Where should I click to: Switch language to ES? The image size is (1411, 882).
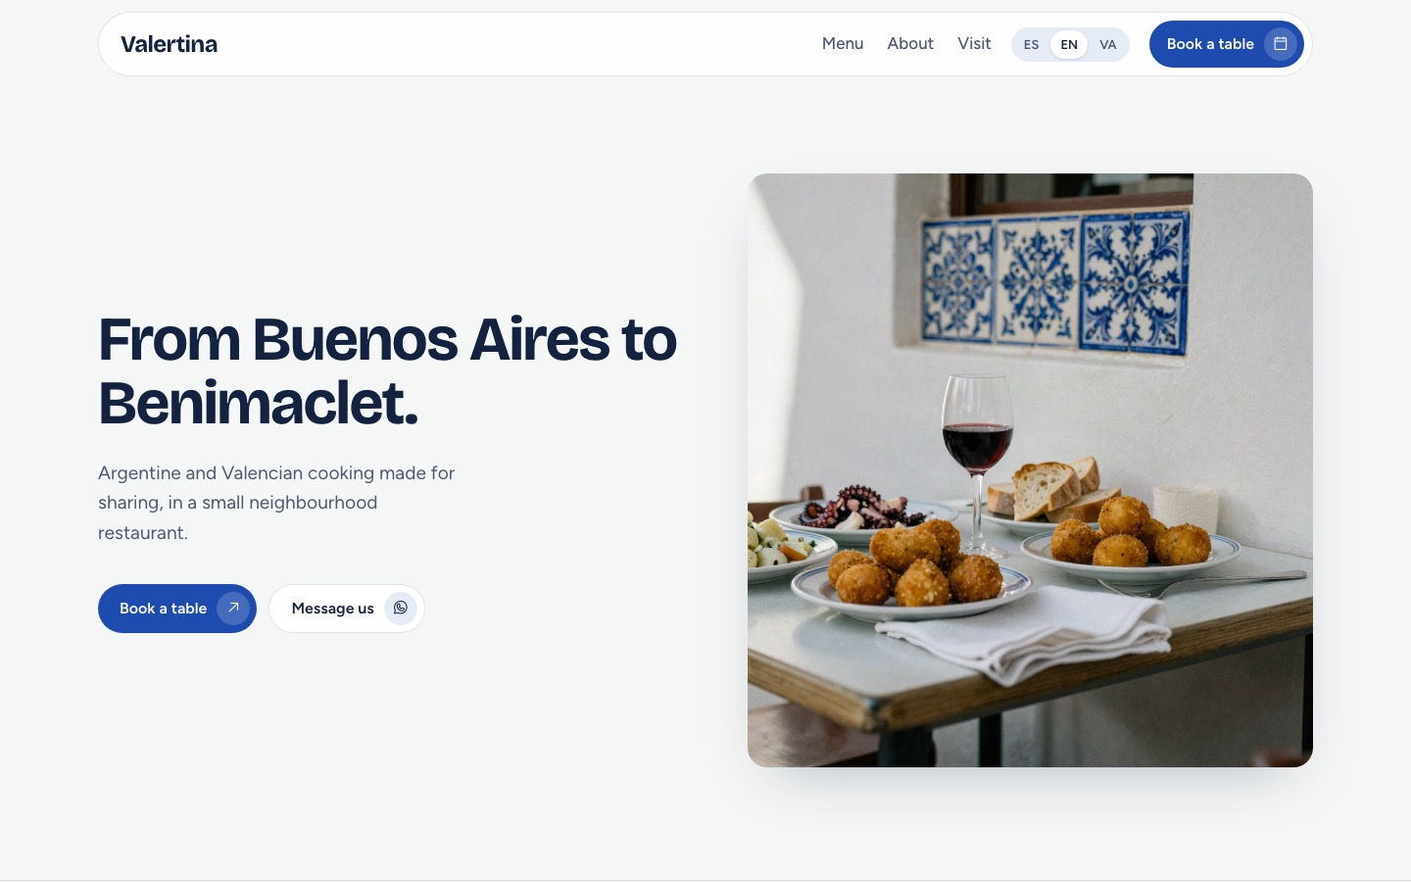tap(1031, 44)
